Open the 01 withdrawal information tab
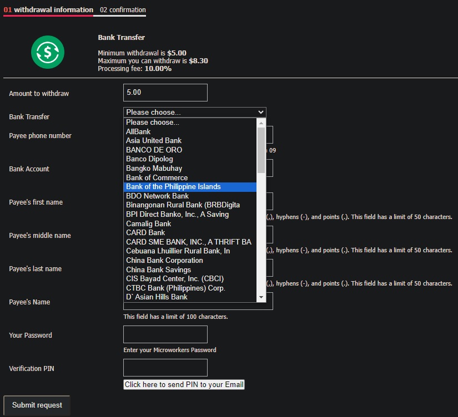The height and width of the screenshot is (417, 458). click(48, 10)
